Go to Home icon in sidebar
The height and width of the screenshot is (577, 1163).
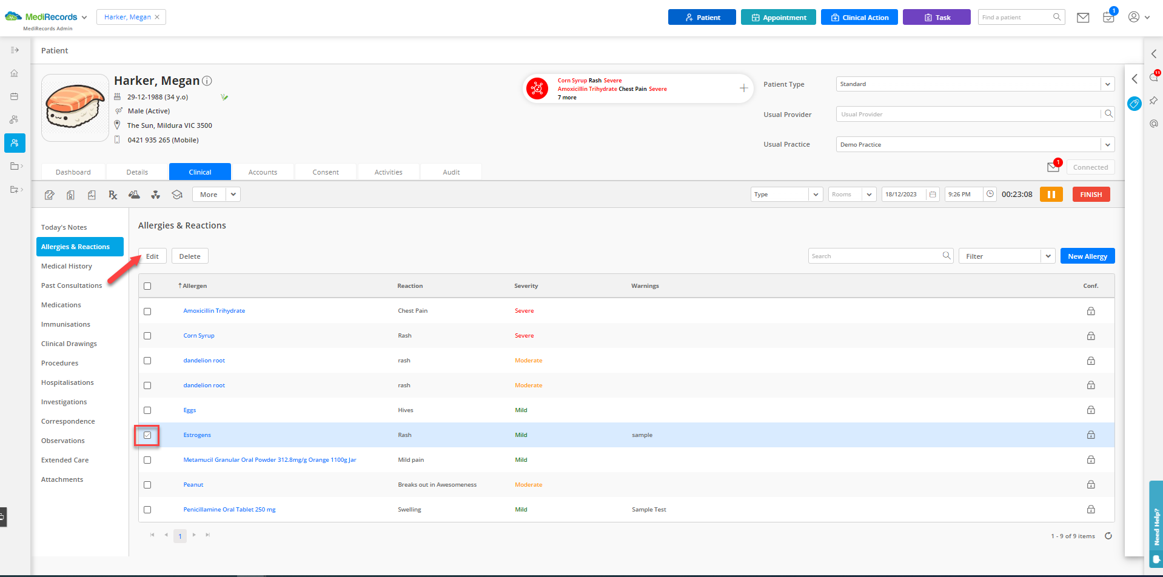(x=15, y=73)
